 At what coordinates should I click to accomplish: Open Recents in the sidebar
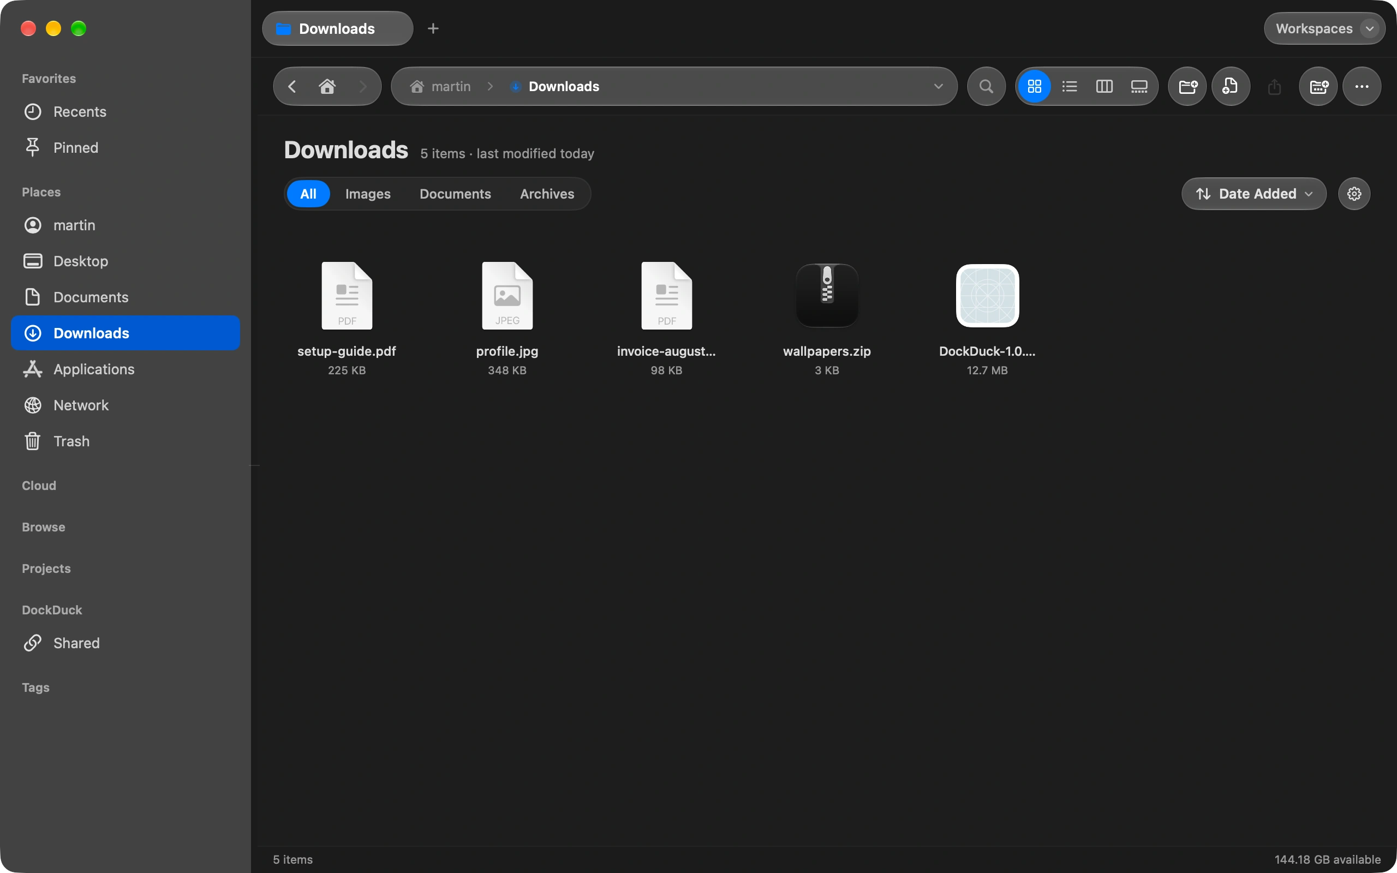click(x=126, y=111)
